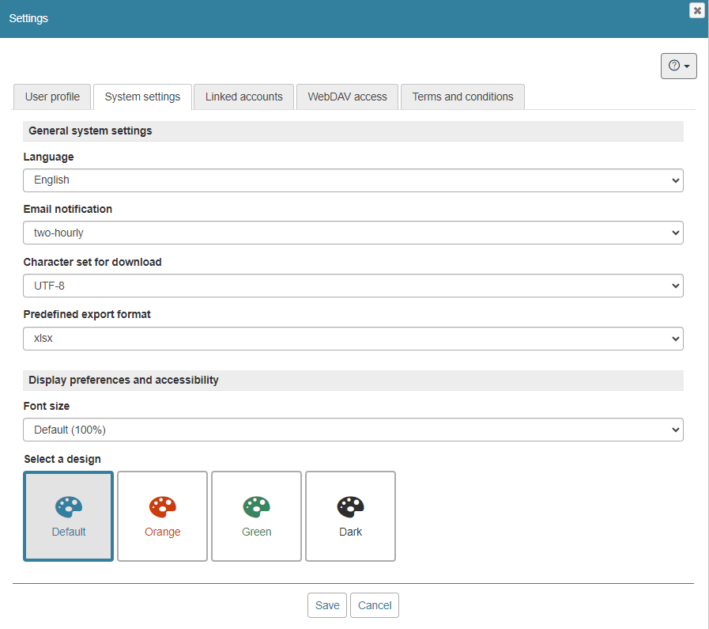
Task: Select the Dark design tile
Action: [x=350, y=517]
